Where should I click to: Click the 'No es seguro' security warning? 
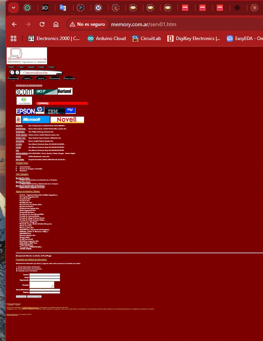(x=88, y=24)
